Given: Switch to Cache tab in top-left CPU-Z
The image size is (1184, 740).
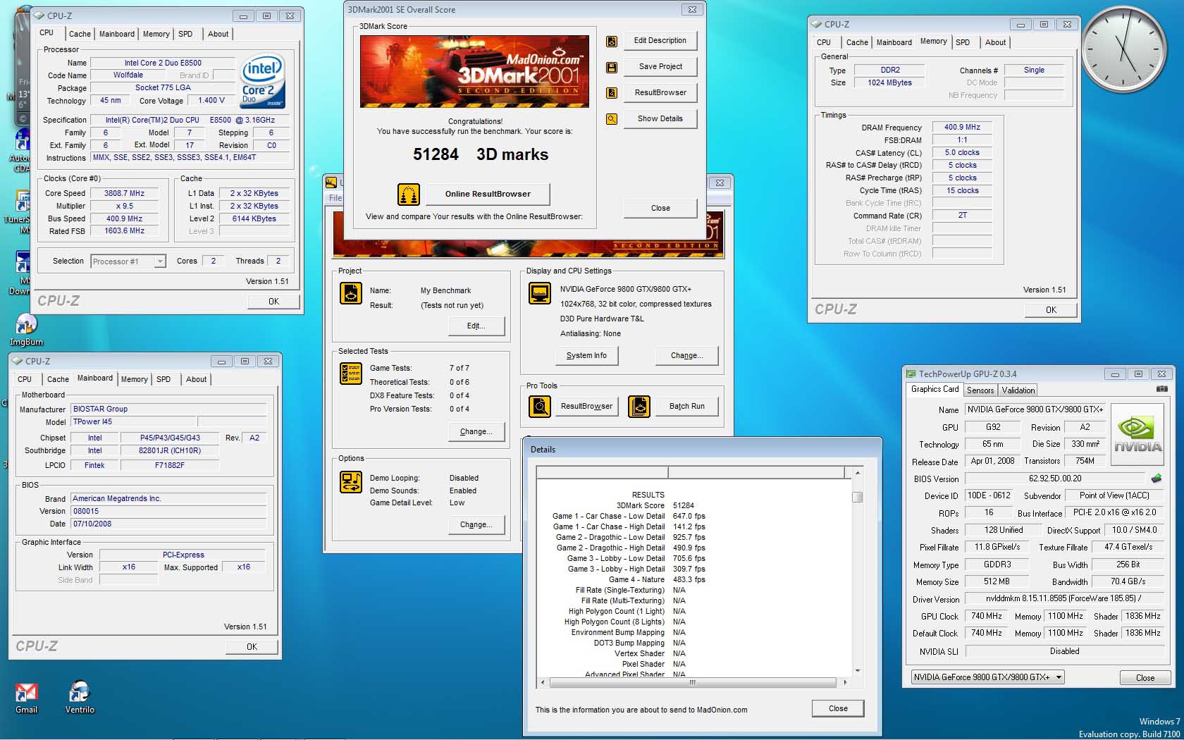Looking at the screenshot, I should pyautogui.click(x=80, y=34).
